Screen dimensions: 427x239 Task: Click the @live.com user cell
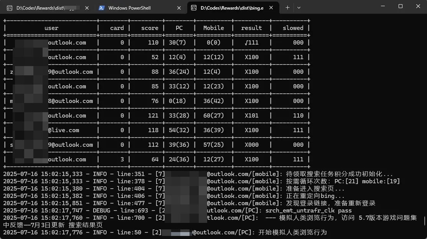(63, 130)
